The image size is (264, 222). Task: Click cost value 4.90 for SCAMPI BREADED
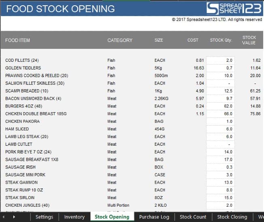(200, 91)
